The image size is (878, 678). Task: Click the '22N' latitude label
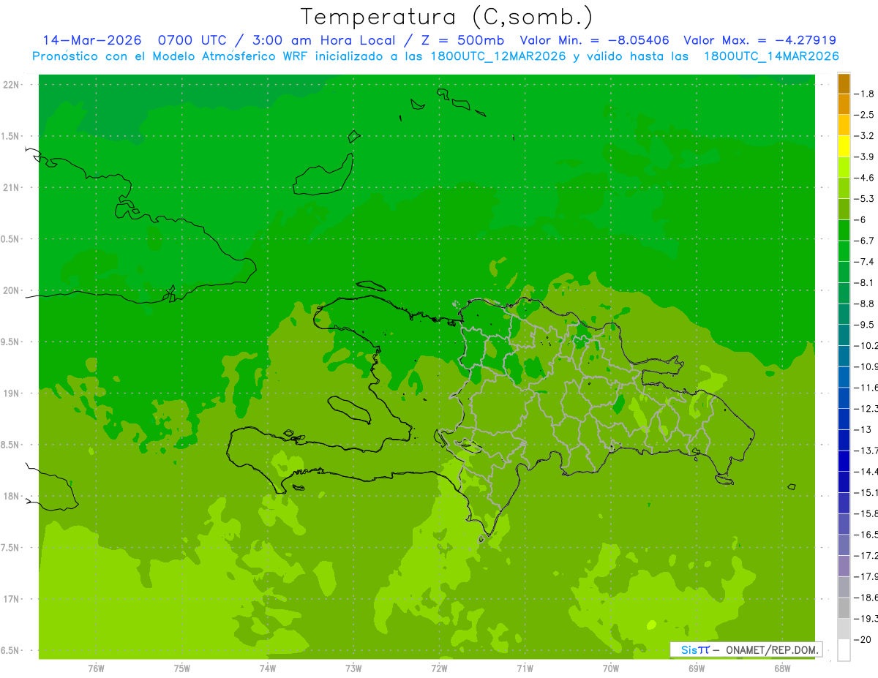[12, 84]
